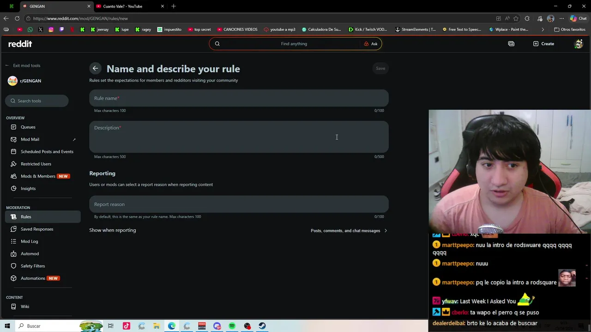The height and width of the screenshot is (332, 591).
Task: Open the Copilot Chat button
Action: pos(578,18)
